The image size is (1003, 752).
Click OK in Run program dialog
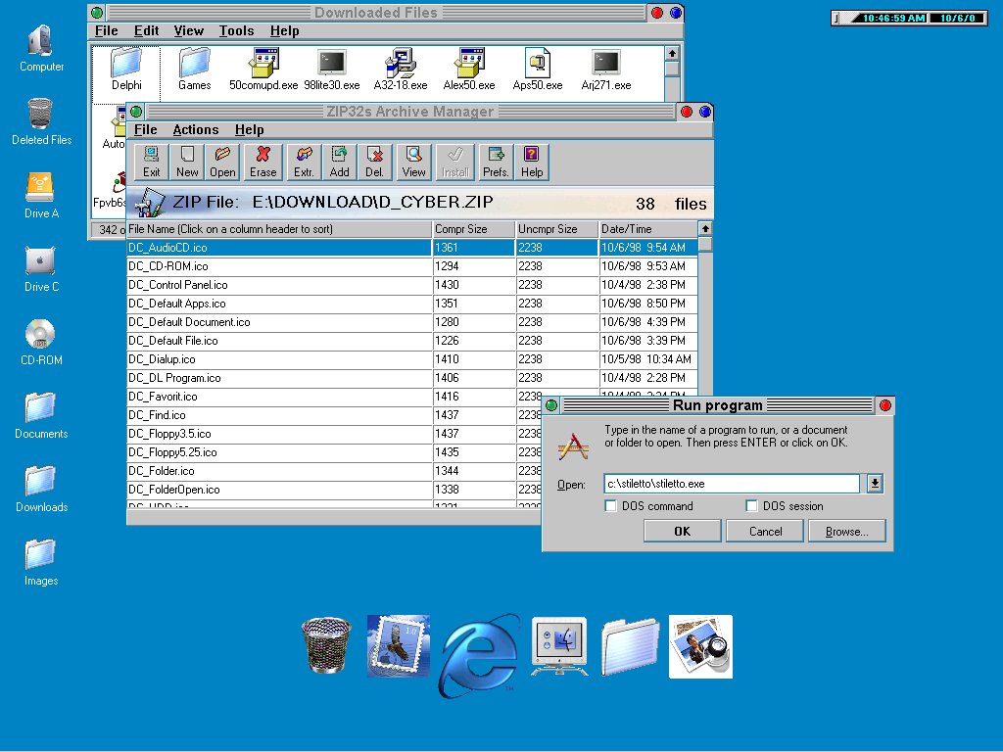683,531
